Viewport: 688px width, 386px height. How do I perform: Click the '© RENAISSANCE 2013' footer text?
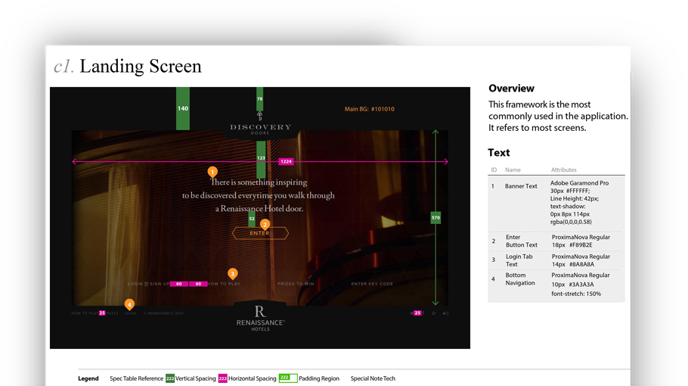pos(163,313)
